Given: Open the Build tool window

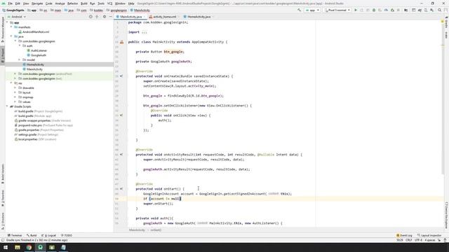Looking at the screenshot, I should pyautogui.click(x=32, y=235).
